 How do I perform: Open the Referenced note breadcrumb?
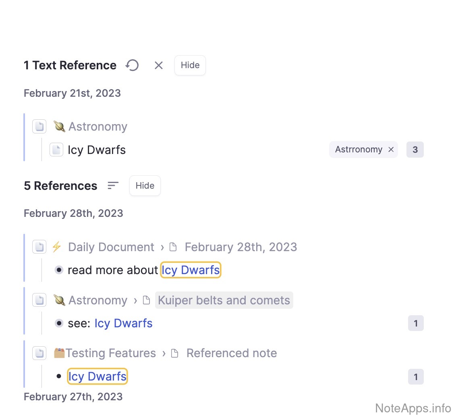pyautogui.click(x=231, y=354)
